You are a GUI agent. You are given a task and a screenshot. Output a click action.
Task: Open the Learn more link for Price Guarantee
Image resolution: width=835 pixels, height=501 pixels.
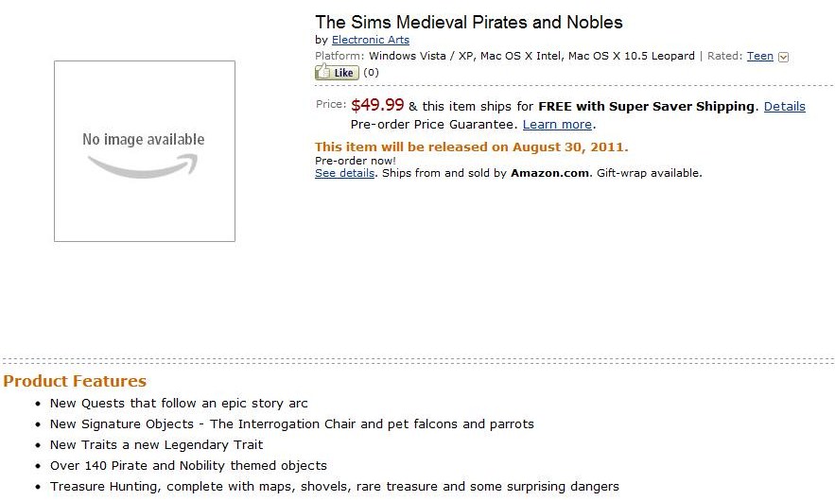pyautogui.click(x=557, y=124)
